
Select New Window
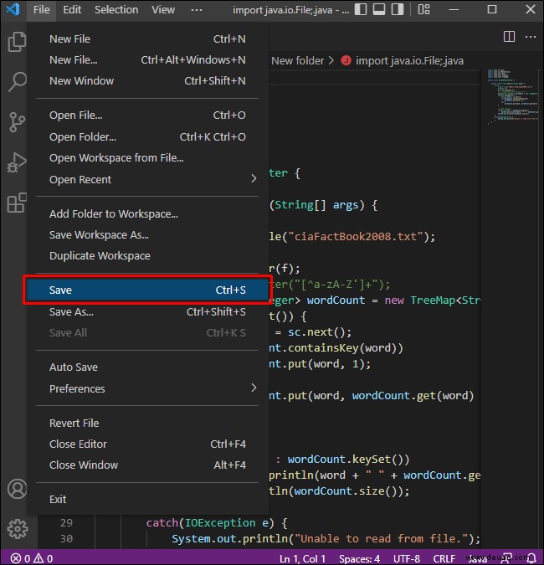click(x=147, y=80)
